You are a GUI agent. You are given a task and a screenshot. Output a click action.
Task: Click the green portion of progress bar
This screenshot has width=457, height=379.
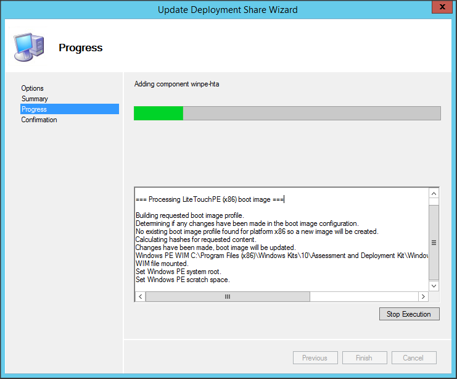[x=159, y=113]
